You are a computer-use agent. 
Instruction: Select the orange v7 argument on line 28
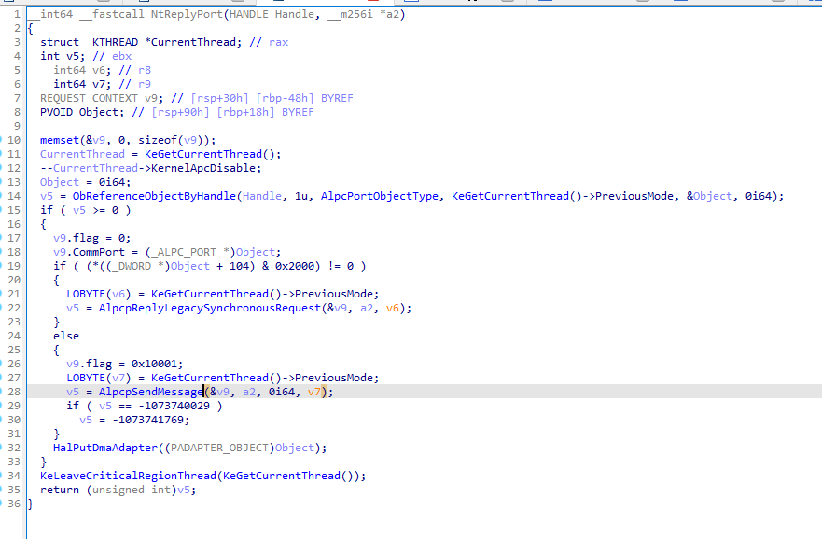314,392
